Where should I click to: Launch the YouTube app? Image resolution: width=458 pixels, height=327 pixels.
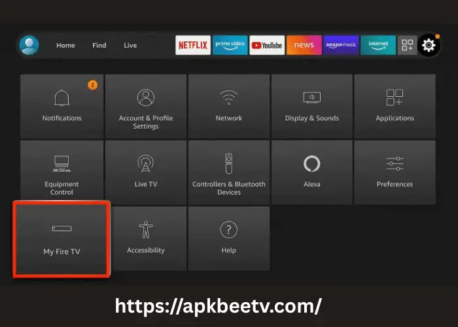tap(267, 45)
